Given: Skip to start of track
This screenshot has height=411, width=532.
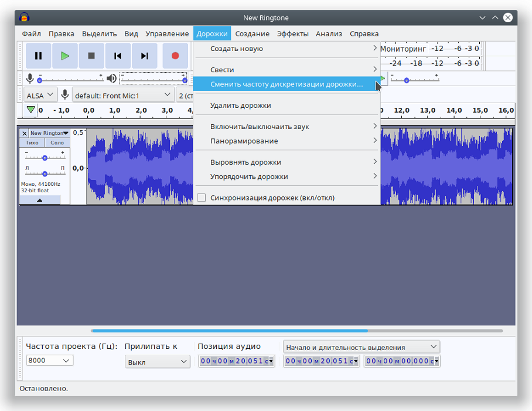Looking at the screenshot, I should click(118, 56).
